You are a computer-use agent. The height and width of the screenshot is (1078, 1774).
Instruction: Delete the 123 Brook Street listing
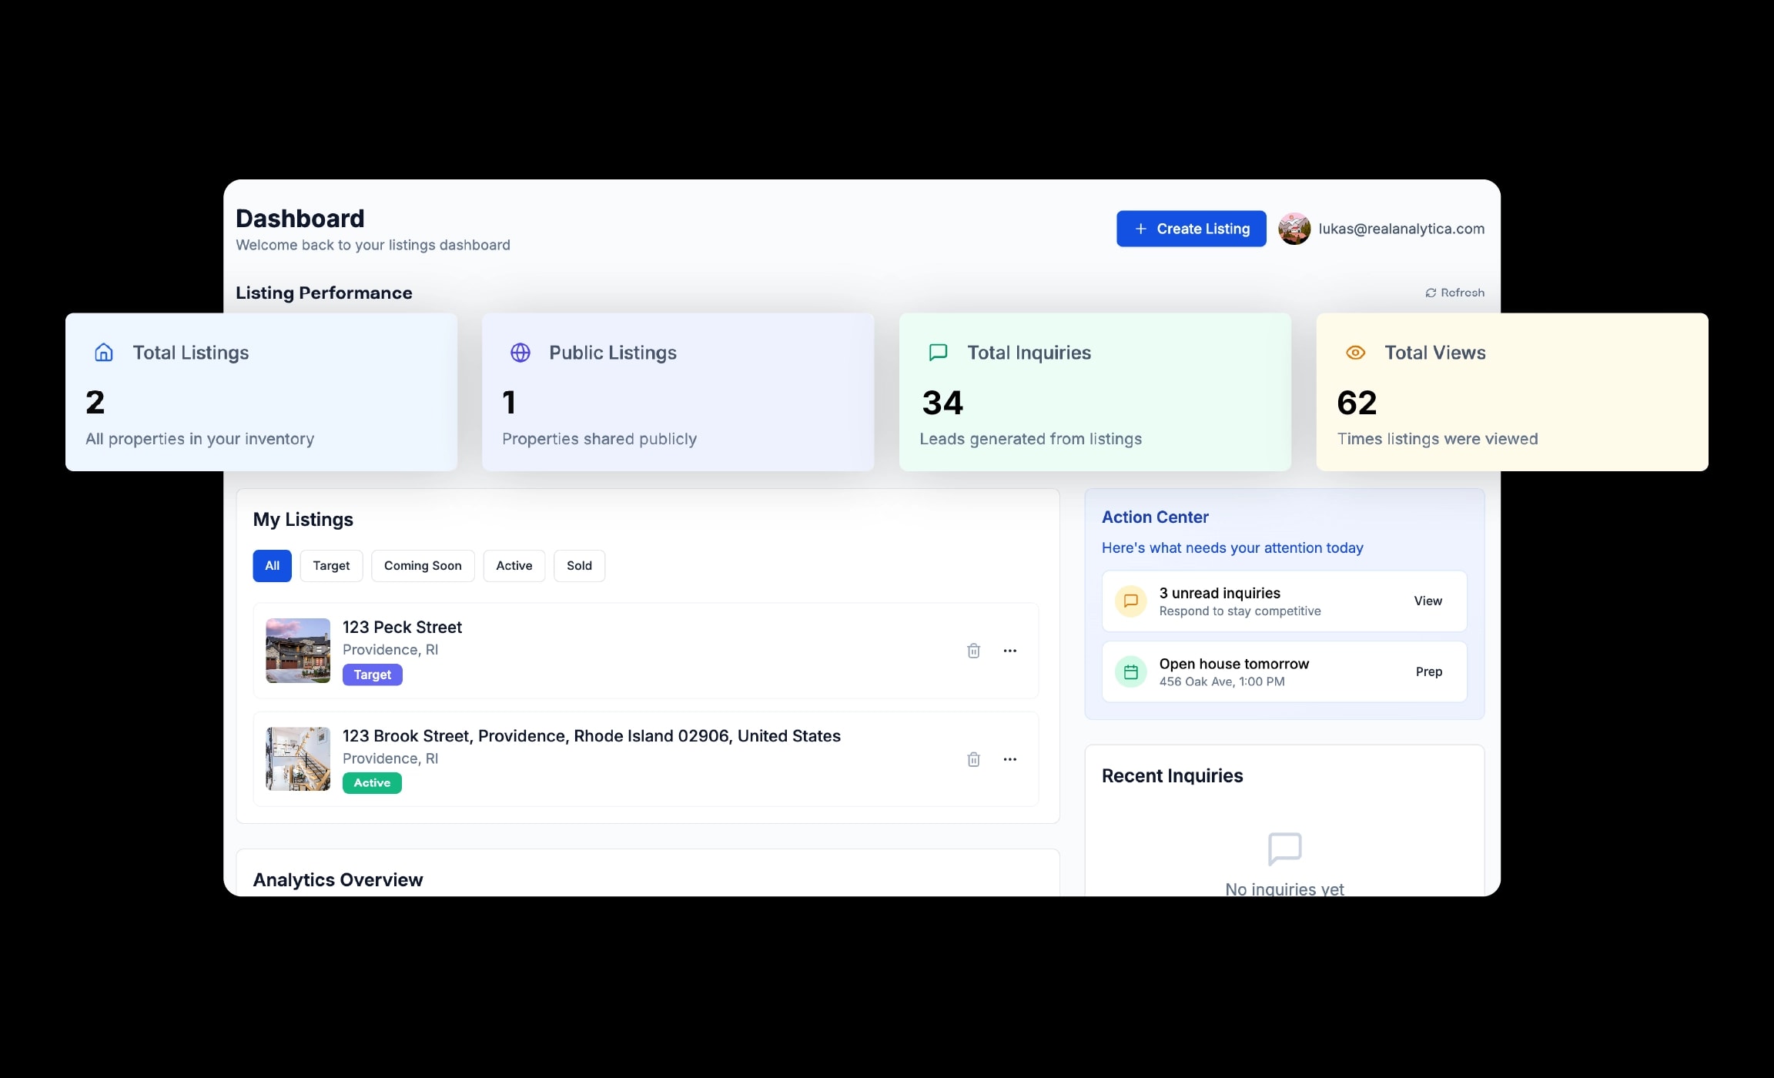pos(973,759)
